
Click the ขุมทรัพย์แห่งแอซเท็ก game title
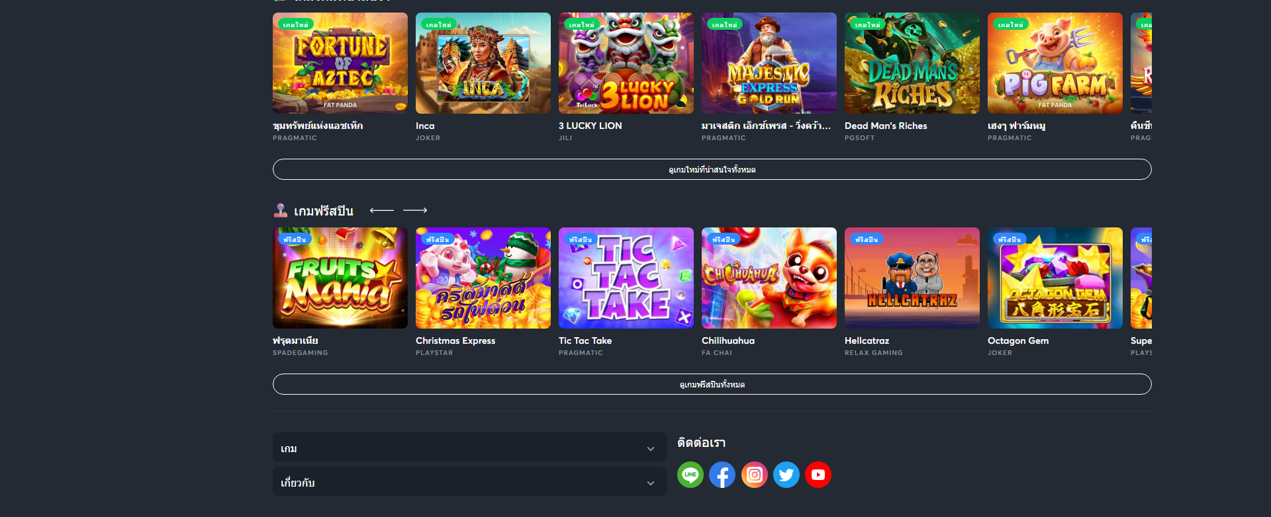[318, 126]
